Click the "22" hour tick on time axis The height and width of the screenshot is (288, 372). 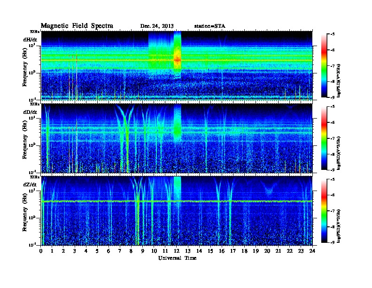[x=290, y=251]
